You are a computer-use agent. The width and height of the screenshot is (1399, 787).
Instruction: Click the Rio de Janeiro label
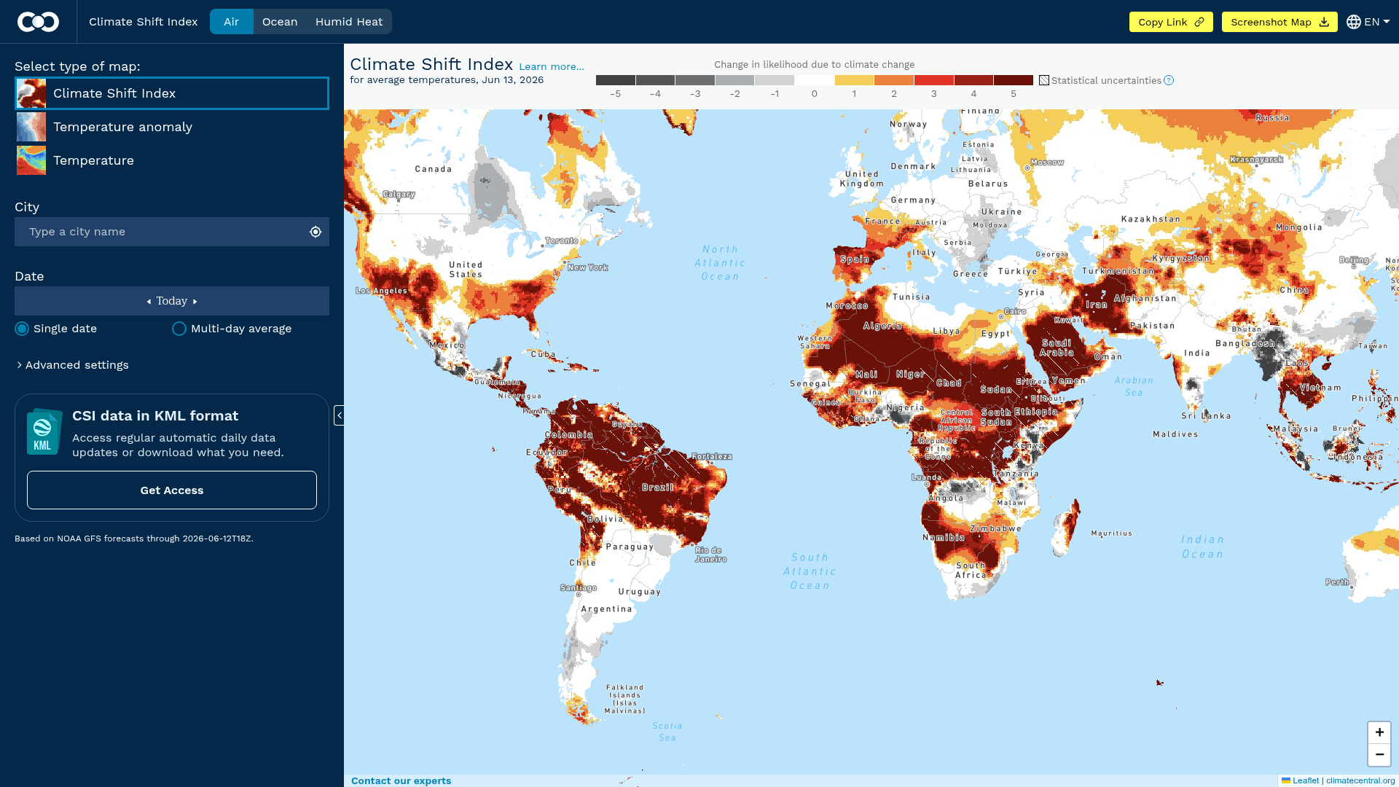tap(710, 555)
